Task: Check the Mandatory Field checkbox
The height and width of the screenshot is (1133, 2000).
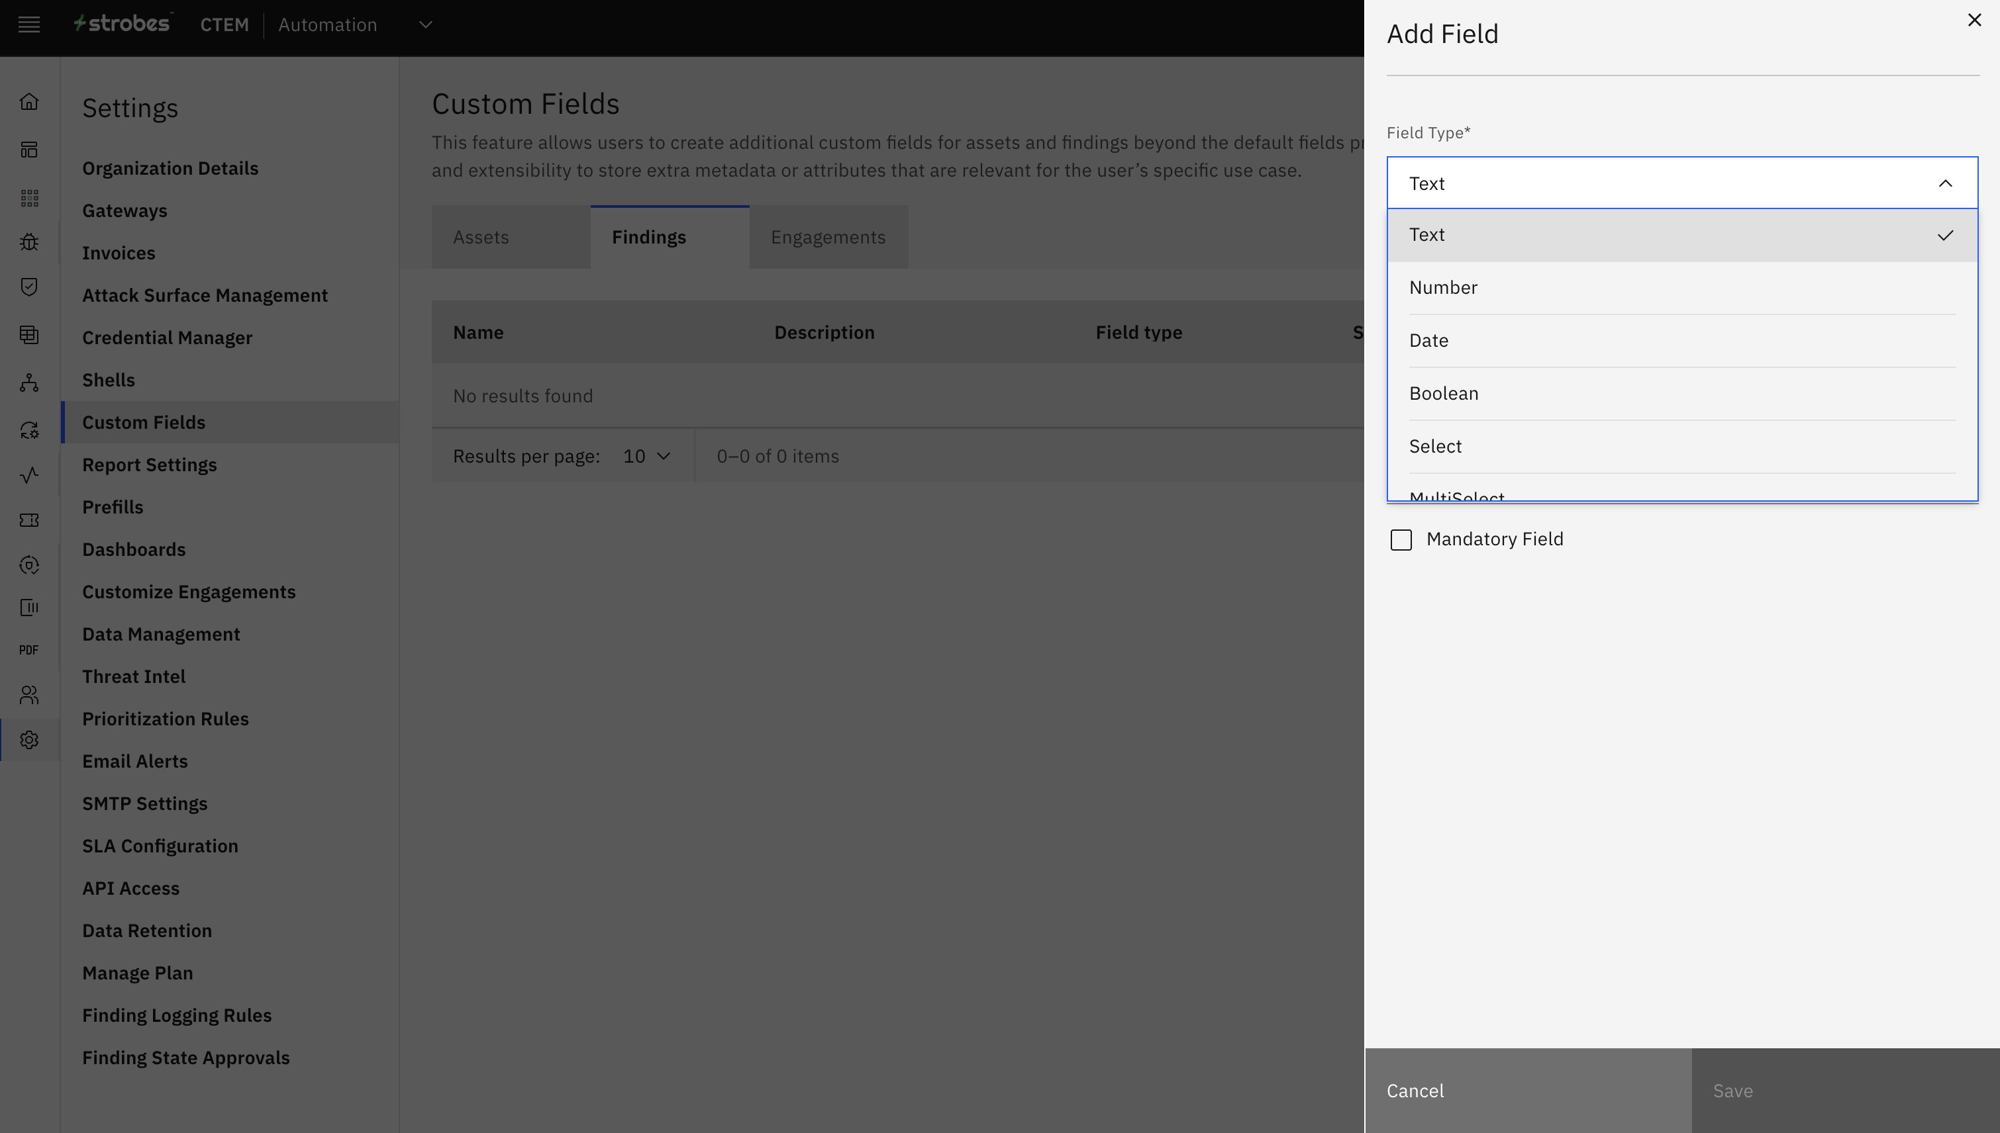Action: (1401, 540)
